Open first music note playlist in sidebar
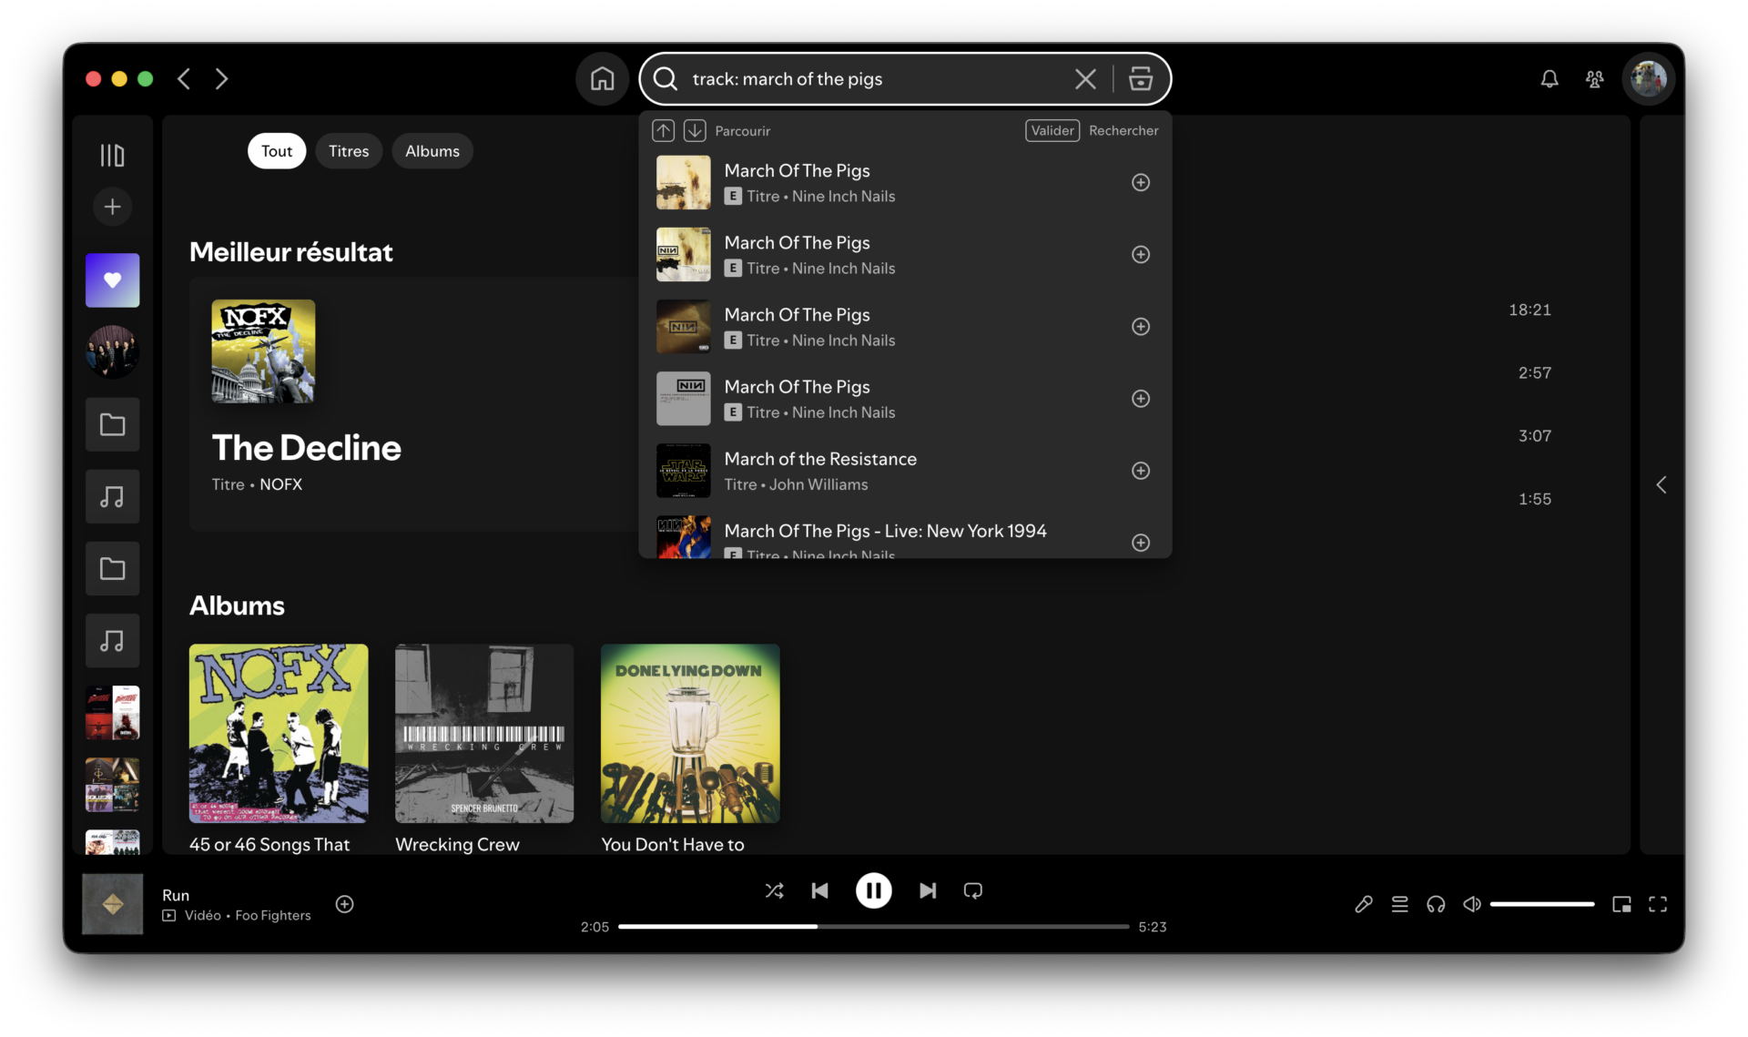 112,496
